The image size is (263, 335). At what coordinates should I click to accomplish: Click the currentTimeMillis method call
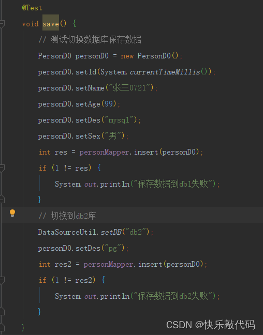point(165,72)
